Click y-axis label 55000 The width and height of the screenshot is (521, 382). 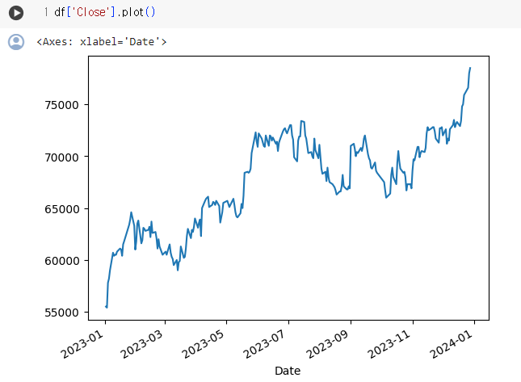coord(62,313)
